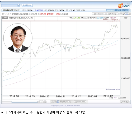Image resolution: width=132 pixels, height=116 pixels.
Task: Open the stock selector dropdown arrow
Action: pyautogui.click(x=18, y=5)
